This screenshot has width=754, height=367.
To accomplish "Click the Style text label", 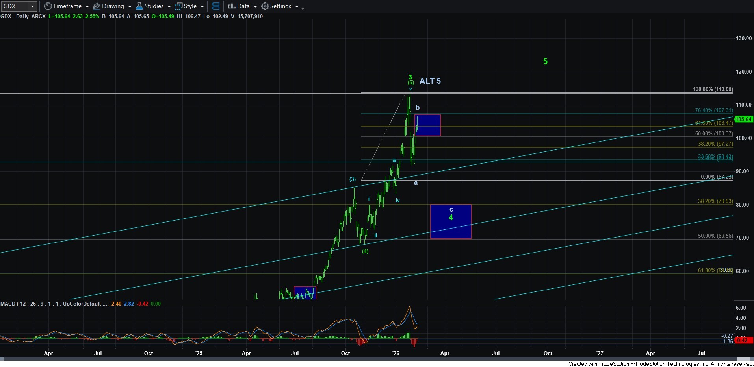I will pyautogui.click(x=190, y=6).
